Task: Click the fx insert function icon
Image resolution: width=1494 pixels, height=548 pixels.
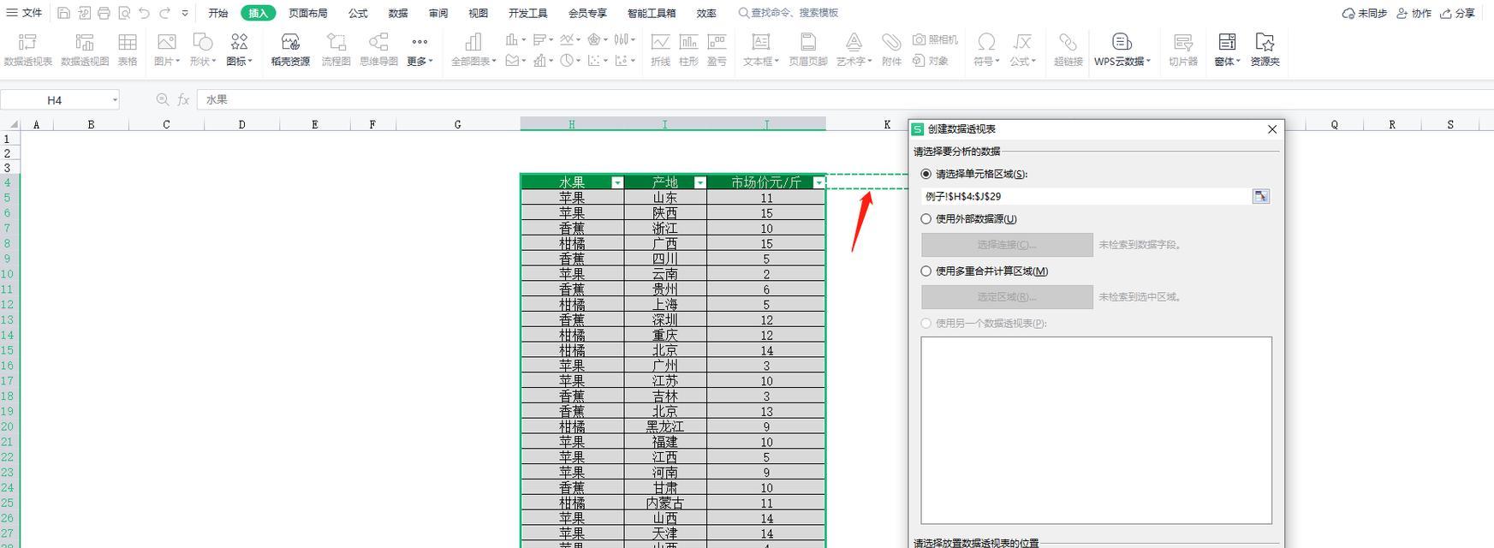Action: pyautogui.click(x=183, y=100)
